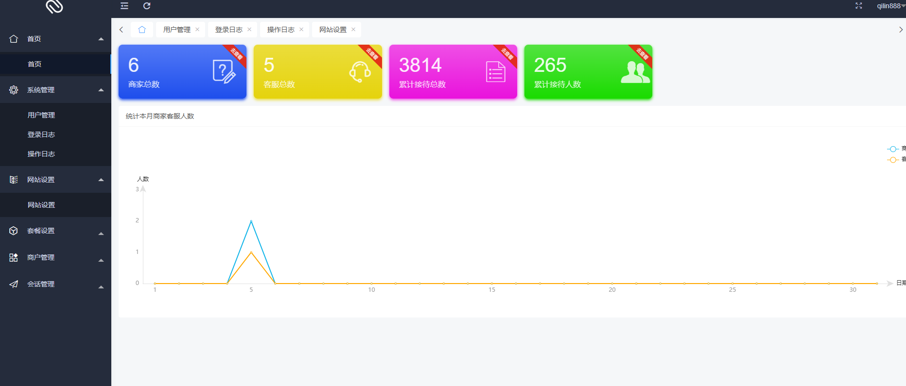Image resolution: width=906 pixels, height=386 pixels.
Task: Click the refresh icon in top bar
Action: (x=147, y=6)
